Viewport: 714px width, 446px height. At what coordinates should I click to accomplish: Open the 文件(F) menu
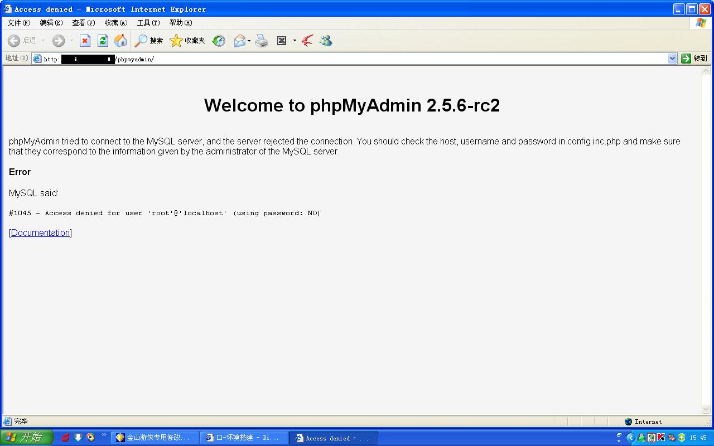coord(19,23)
